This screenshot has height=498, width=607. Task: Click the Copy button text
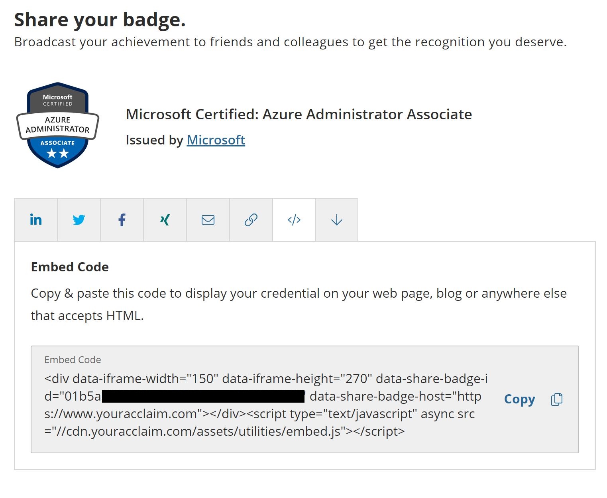pyautogui.click(x=519, y=399)
